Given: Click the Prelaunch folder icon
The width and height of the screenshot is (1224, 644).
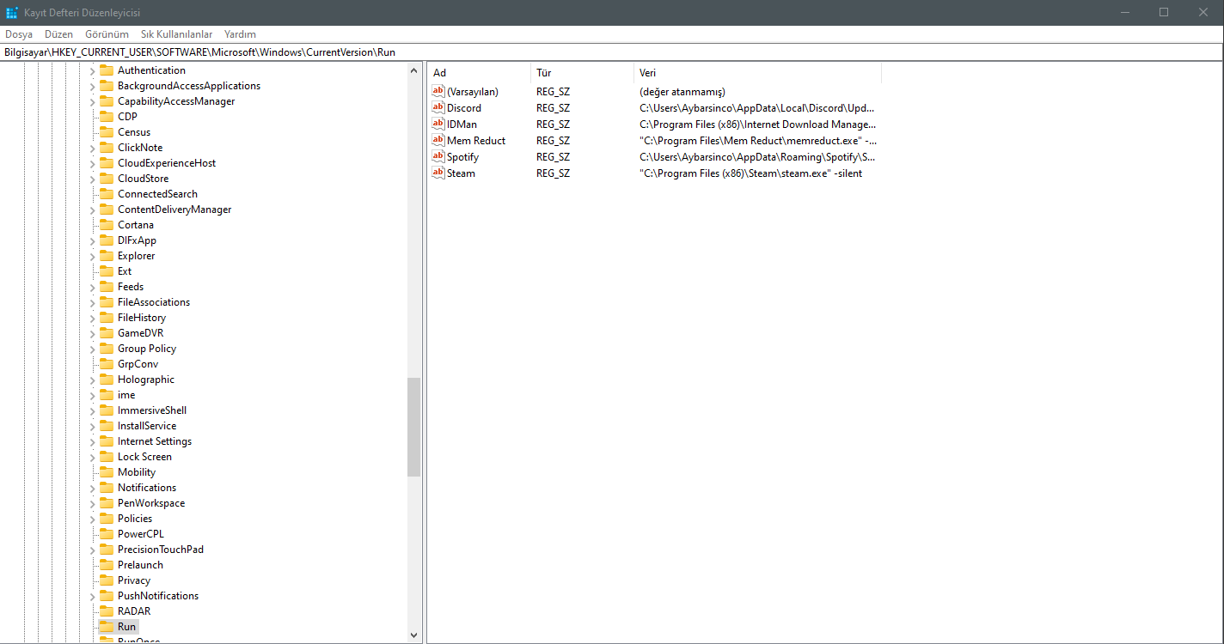Looking at the screenshot, I should pos(107,565).
